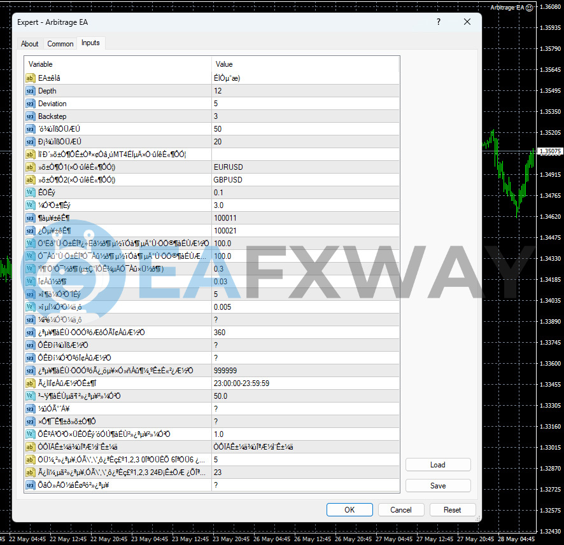The height and width of the screenshot is (545, 564).
Task: Select the Backstep value 3
Action: coord(306,116)
